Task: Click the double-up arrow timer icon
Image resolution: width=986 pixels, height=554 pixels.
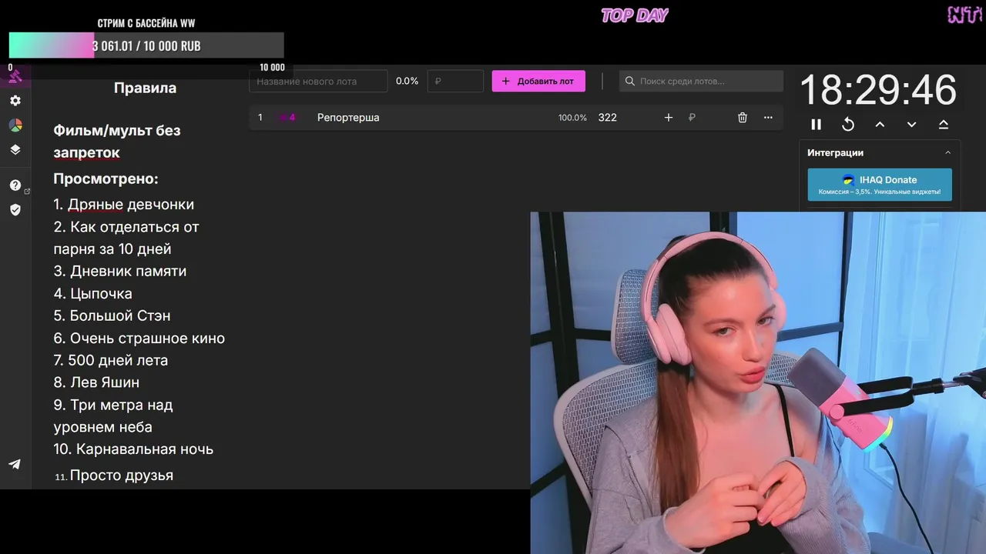Action: [x=944, y=125]
